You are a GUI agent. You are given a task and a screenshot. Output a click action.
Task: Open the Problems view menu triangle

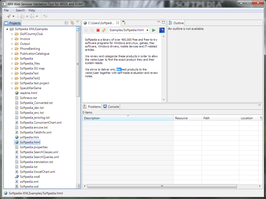(x=260, y=105)
